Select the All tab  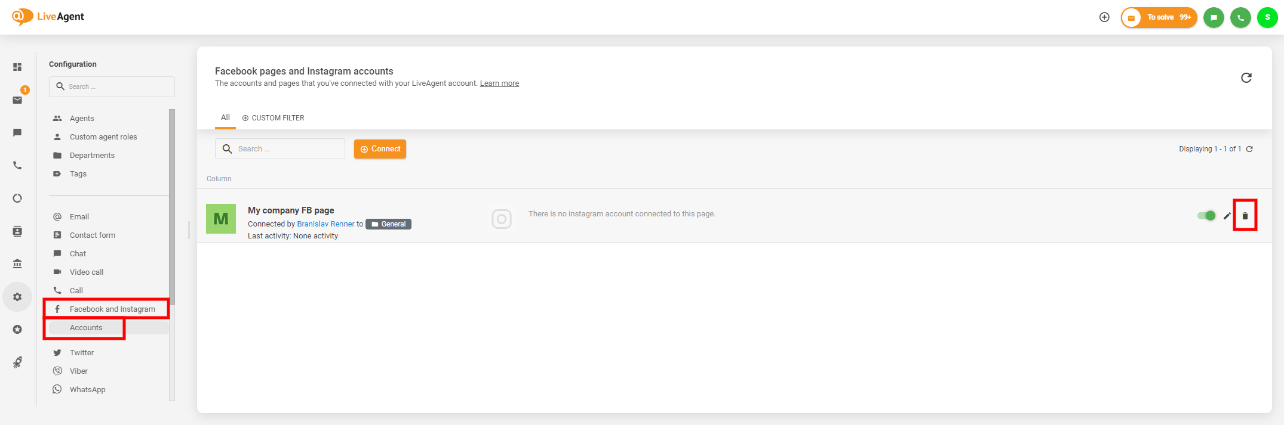[225, 117]
